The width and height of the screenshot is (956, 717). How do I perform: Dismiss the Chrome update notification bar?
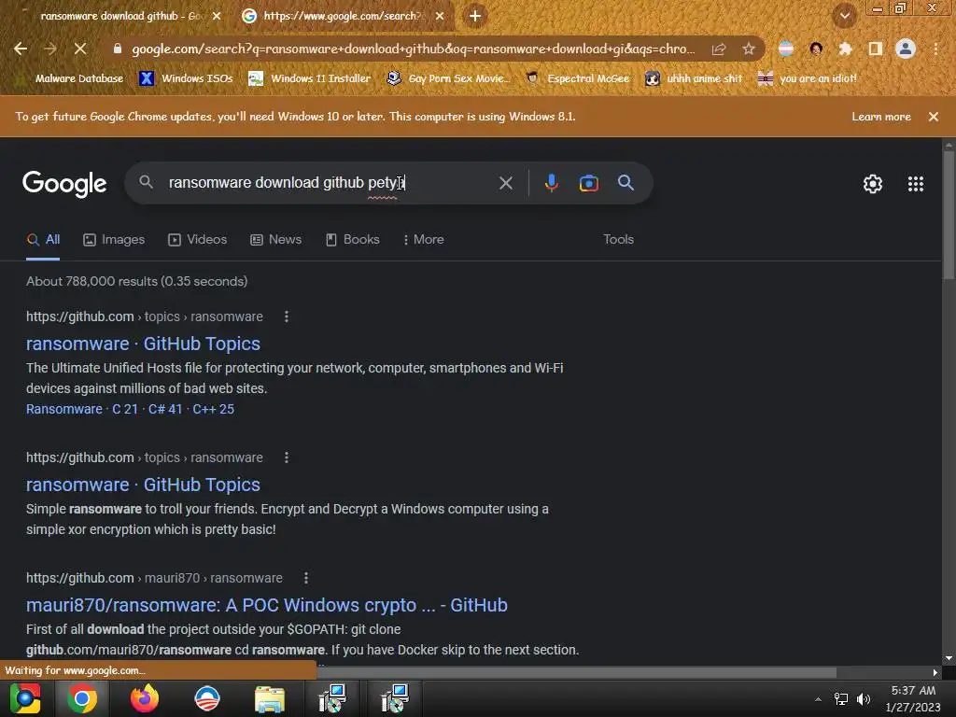pos(934,117)
